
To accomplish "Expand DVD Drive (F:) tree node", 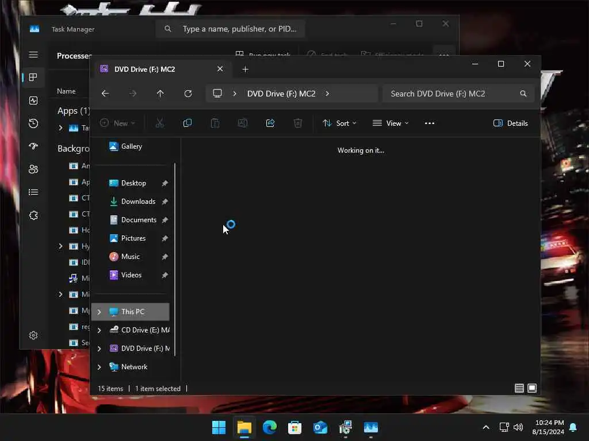I will pyautogui.click(x=99, y=349).
